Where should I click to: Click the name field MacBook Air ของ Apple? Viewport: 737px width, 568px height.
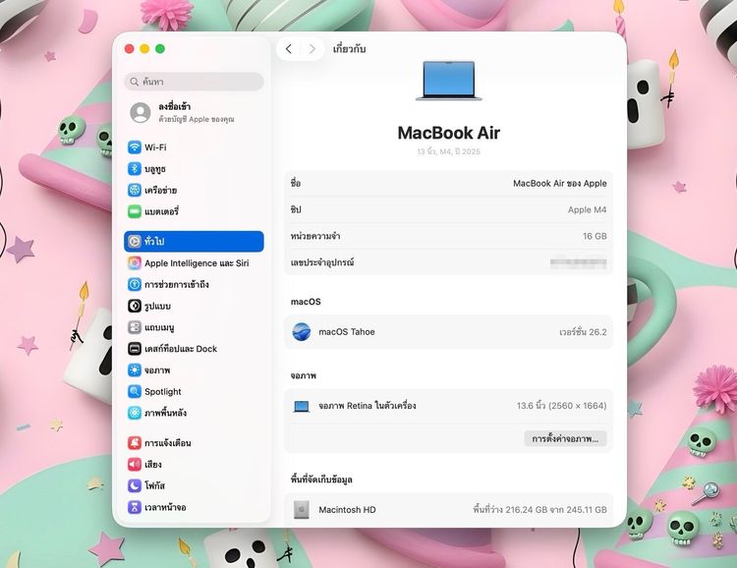560,184
